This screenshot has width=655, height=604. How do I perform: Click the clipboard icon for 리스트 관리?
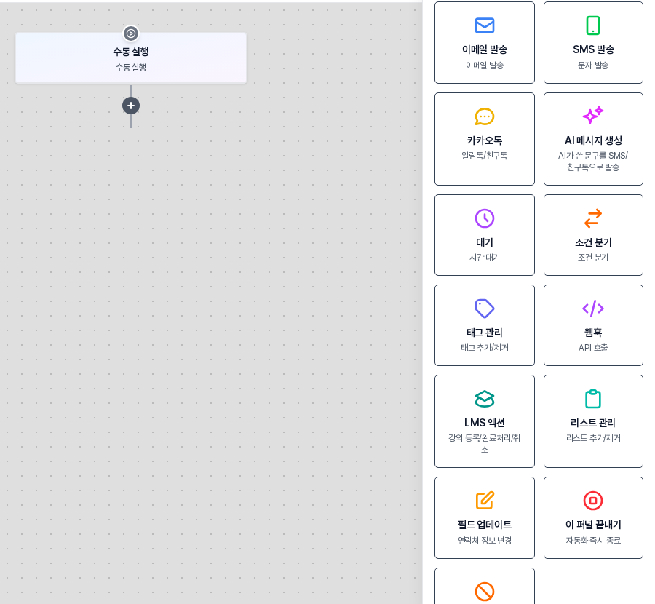click(x=593, y=399)
